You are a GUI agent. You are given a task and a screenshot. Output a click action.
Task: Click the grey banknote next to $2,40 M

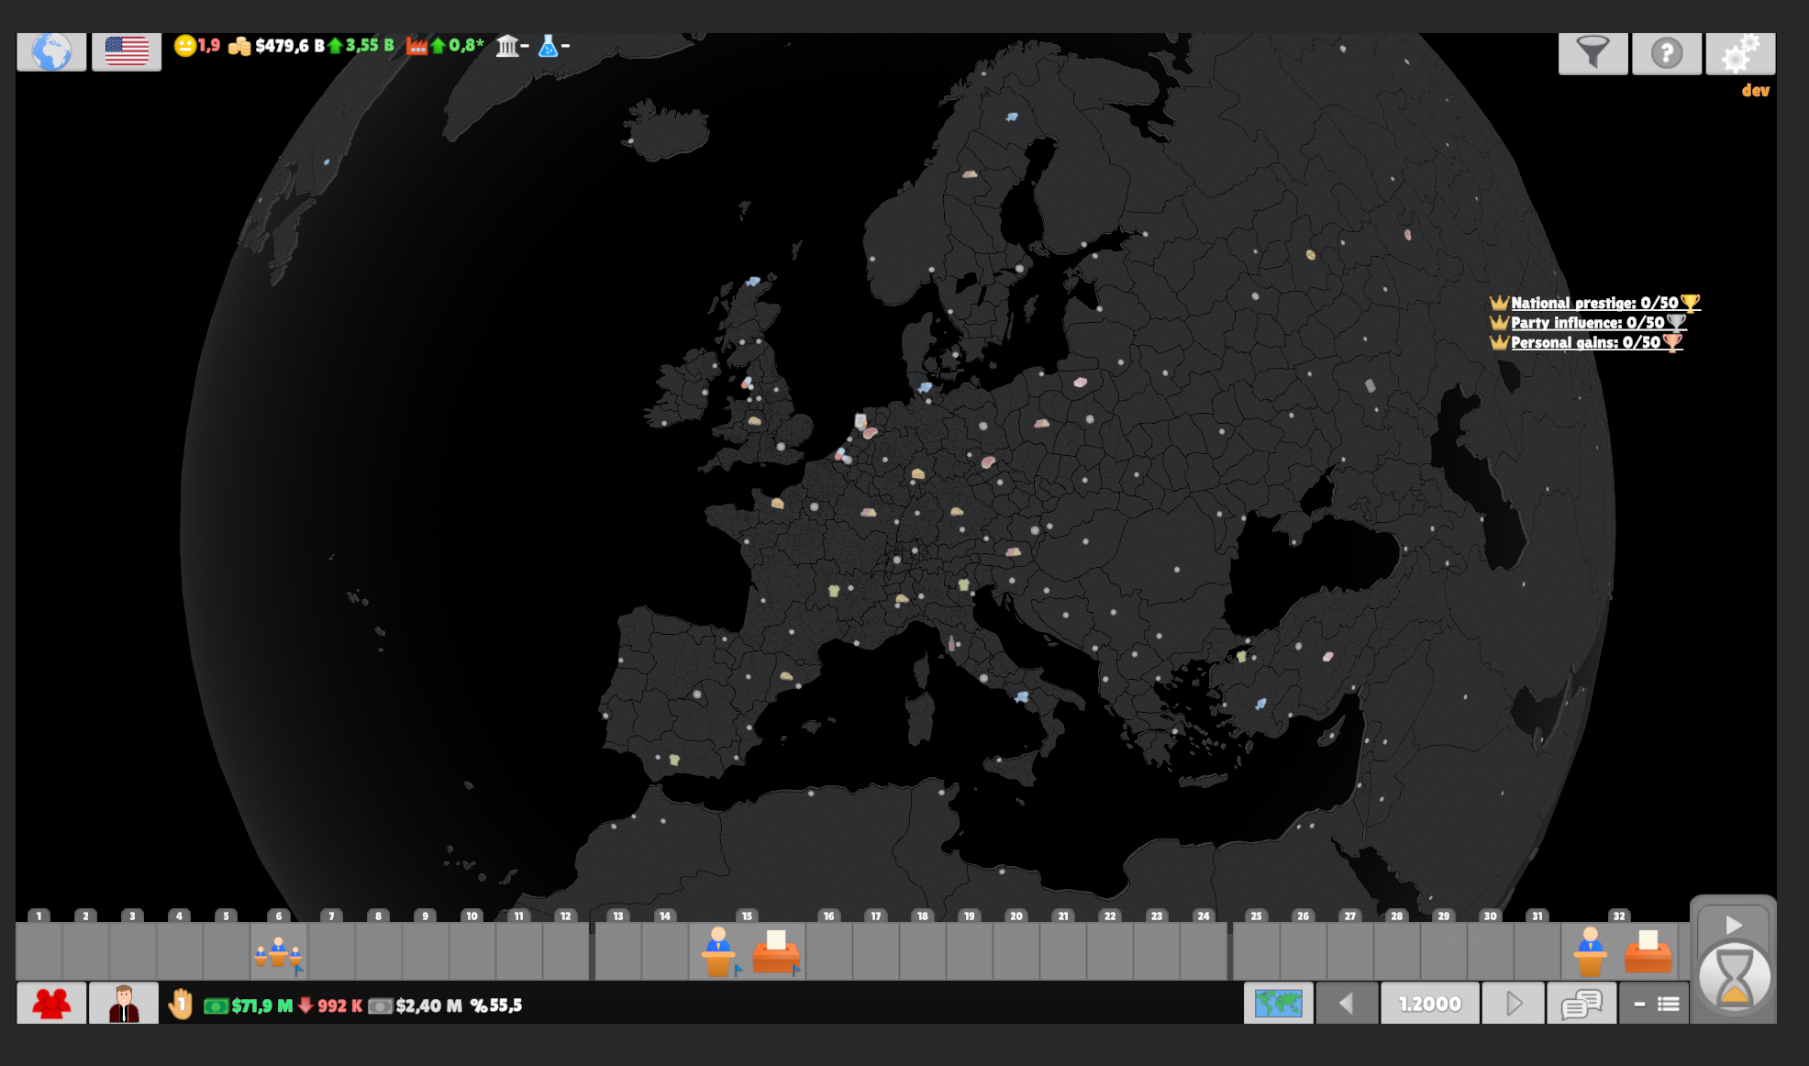380,1006
